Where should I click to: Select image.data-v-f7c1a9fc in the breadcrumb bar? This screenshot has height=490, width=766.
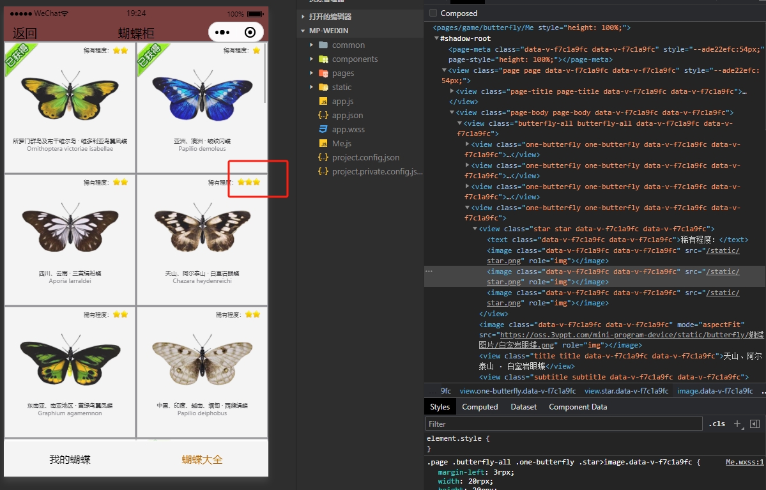click(715, 391)
